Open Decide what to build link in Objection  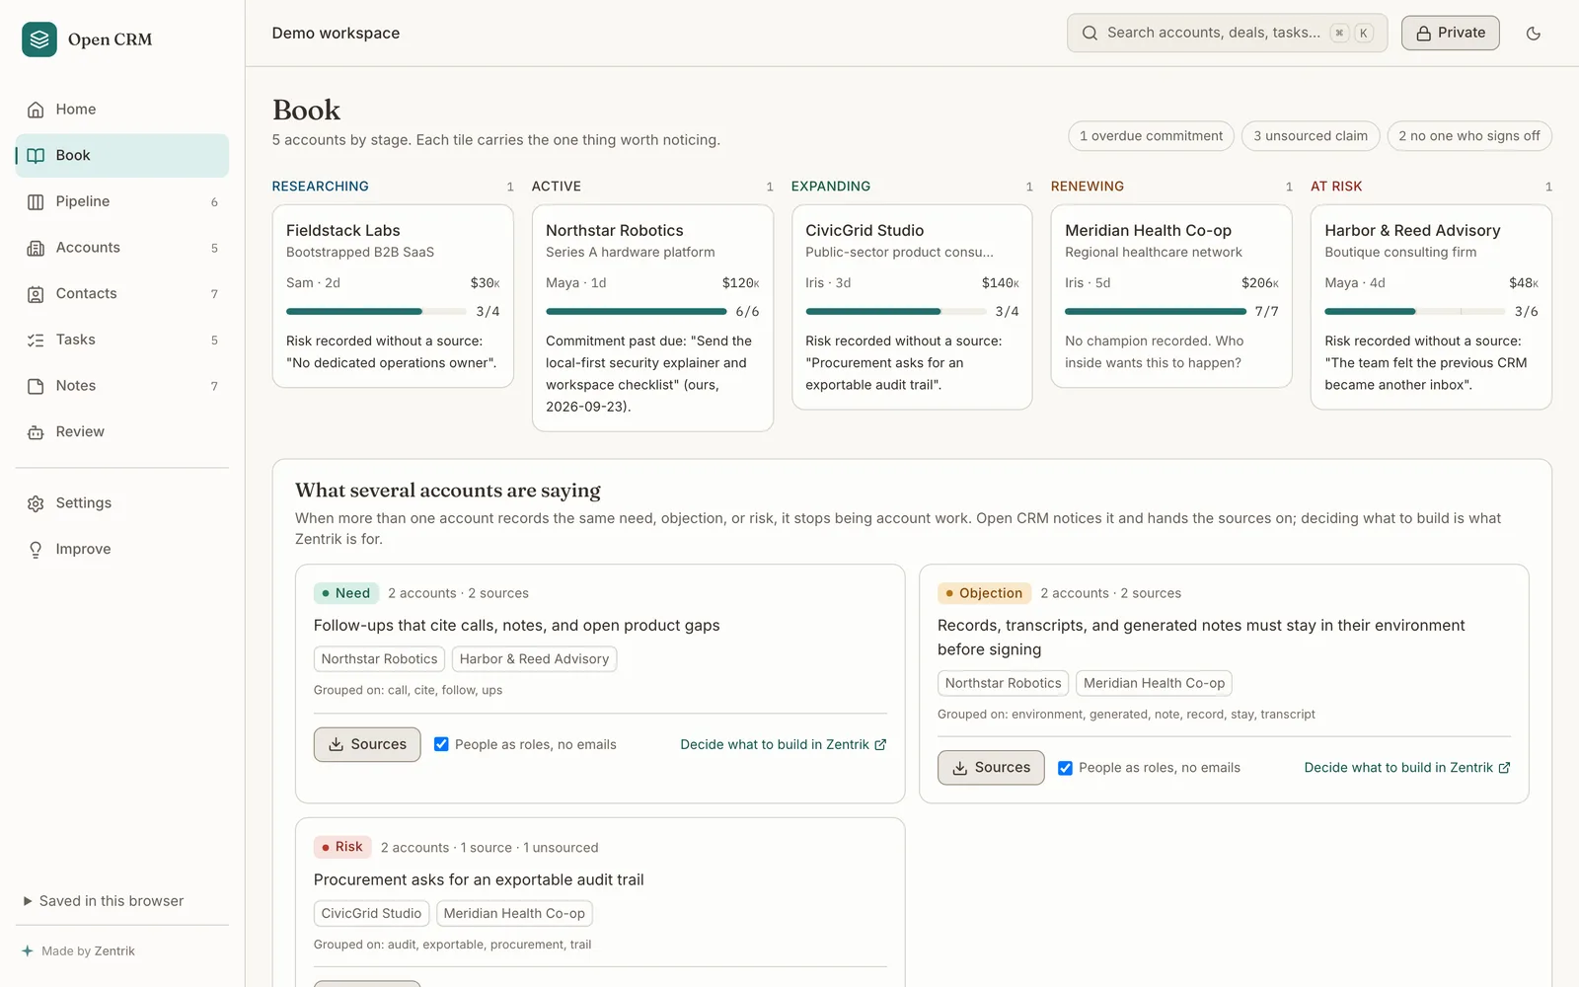click(x=1406, y=768)
